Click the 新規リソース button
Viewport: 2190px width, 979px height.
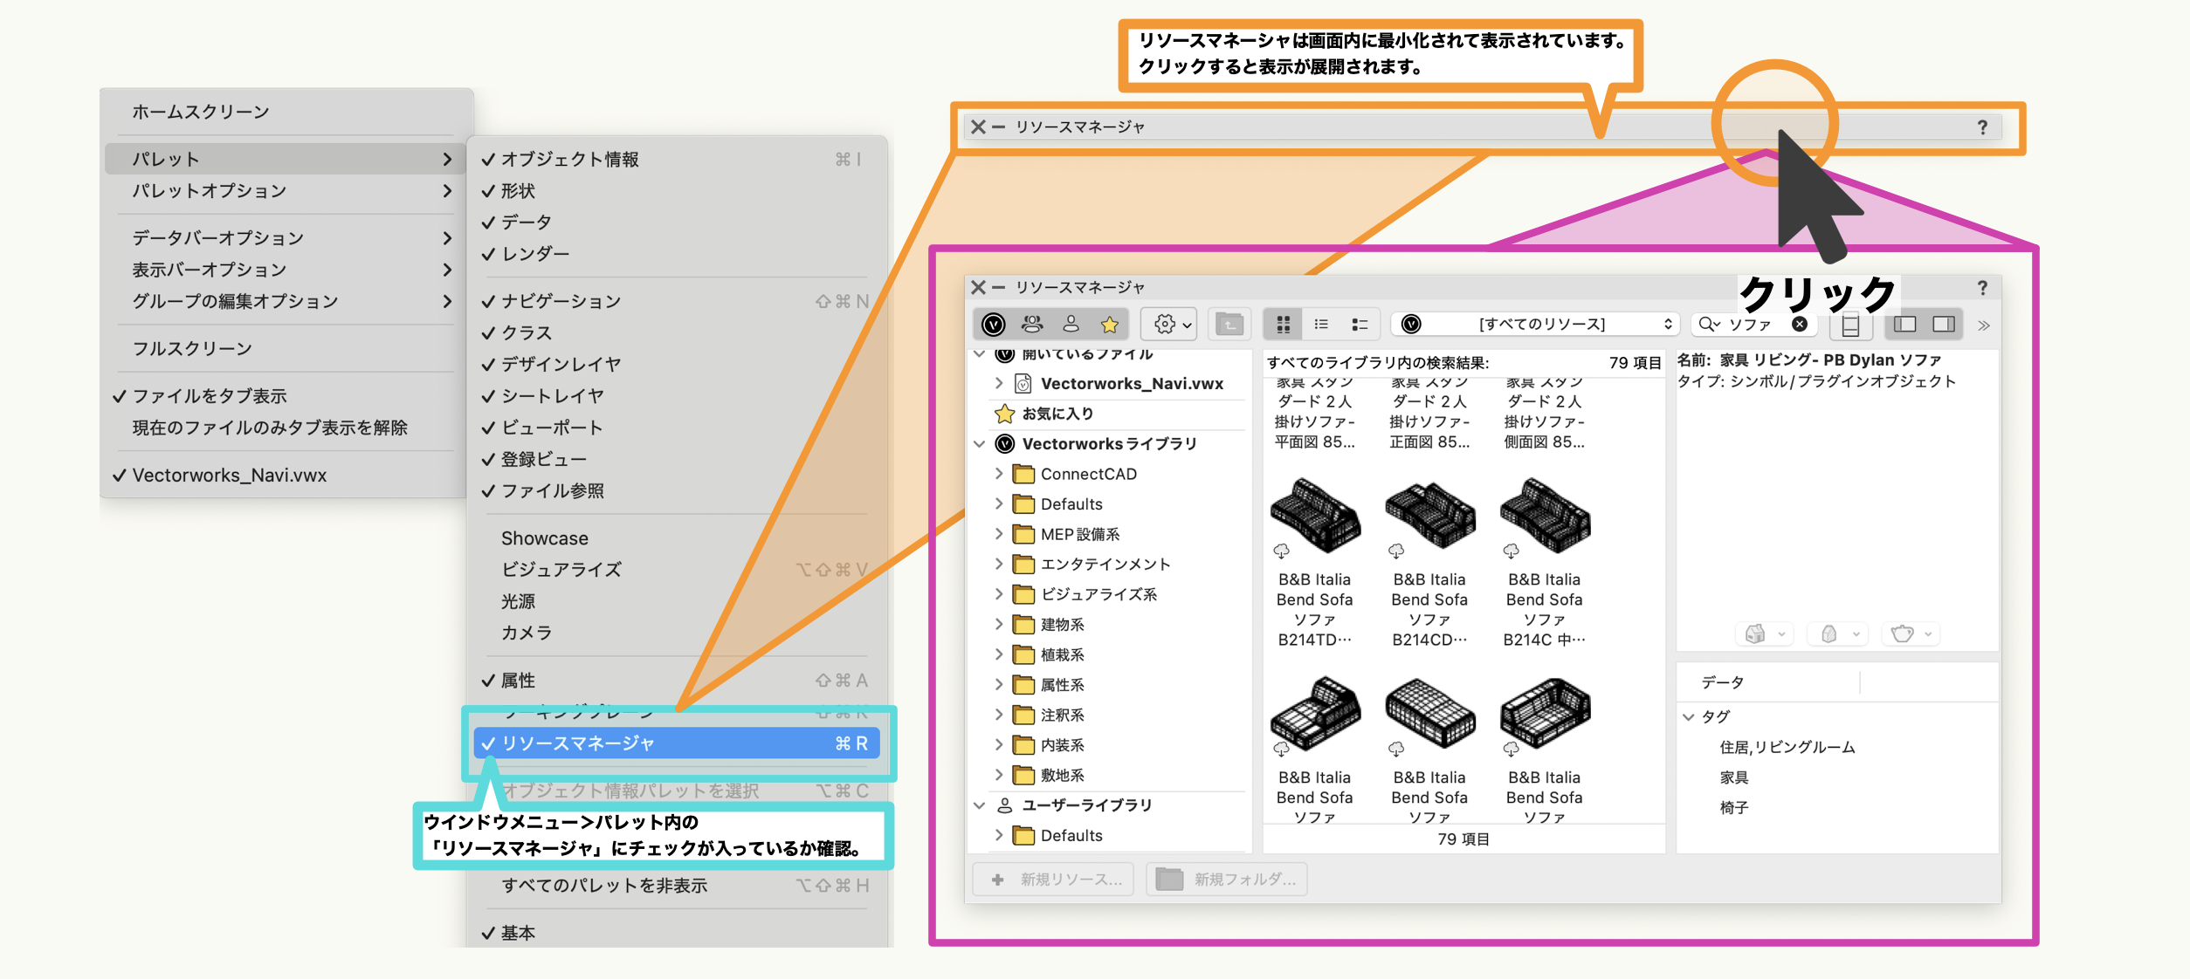pos(1054,880)
